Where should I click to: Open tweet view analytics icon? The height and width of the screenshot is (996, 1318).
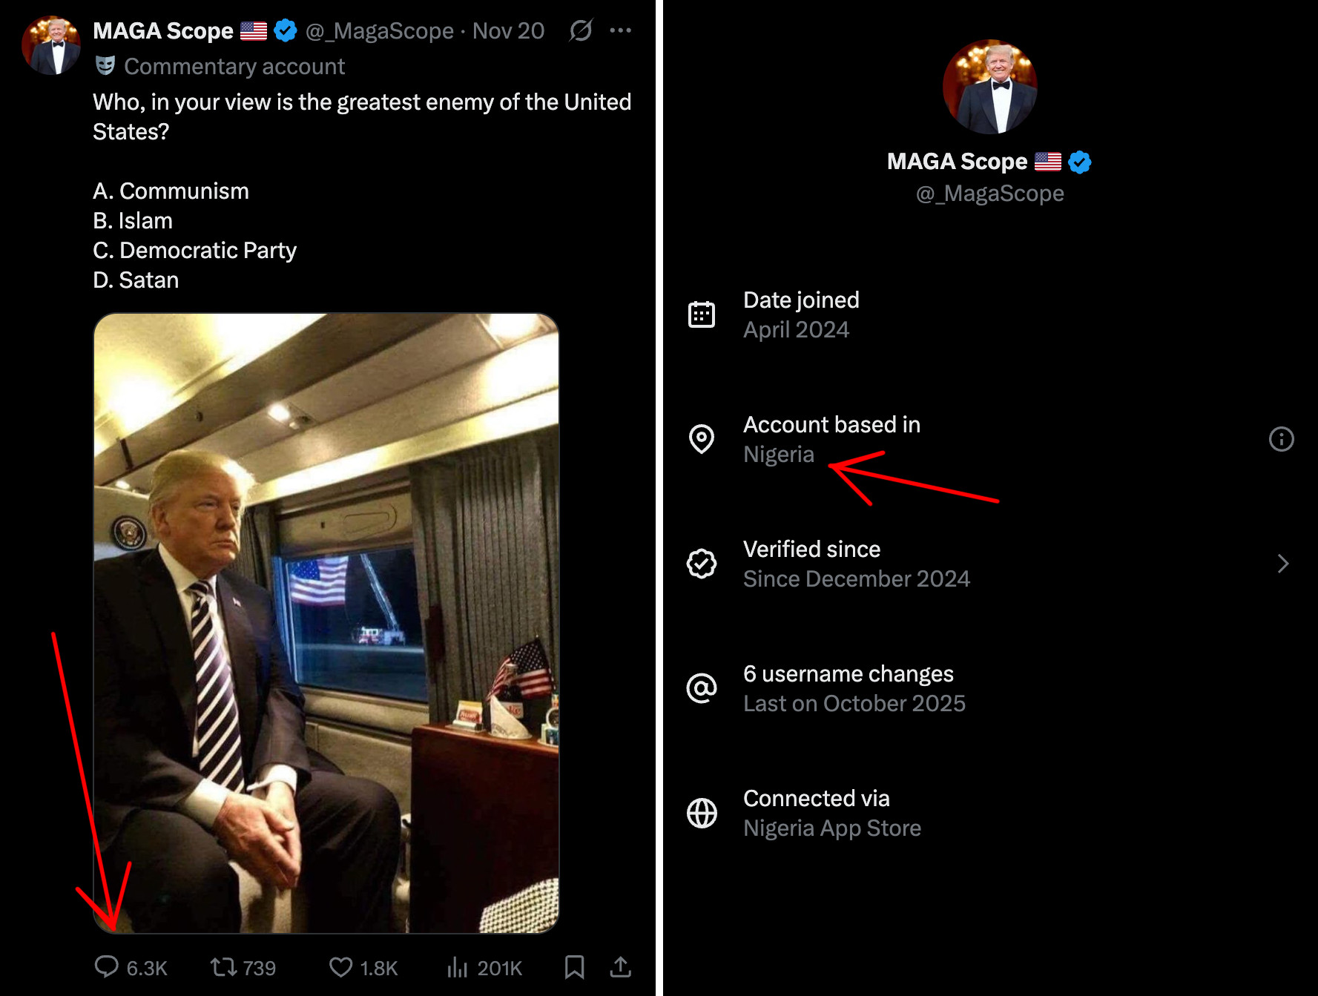458,967
